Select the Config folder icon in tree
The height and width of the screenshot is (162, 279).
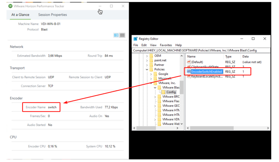pos(163,92)
